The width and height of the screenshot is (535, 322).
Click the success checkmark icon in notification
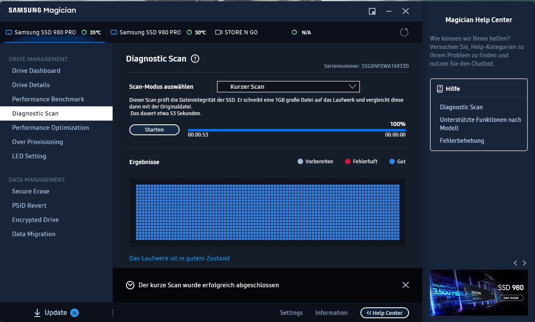pyautogui.click(x=130, y=285)
